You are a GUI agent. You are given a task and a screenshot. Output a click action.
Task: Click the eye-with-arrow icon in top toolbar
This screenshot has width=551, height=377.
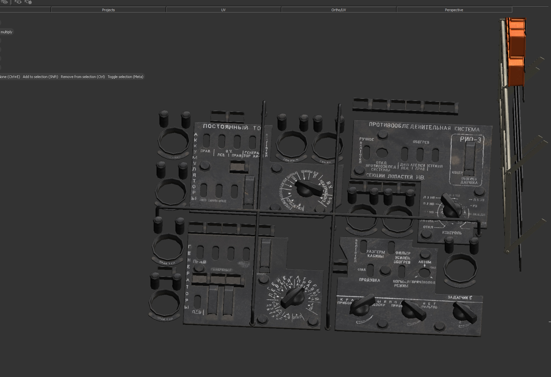[18, 2]
